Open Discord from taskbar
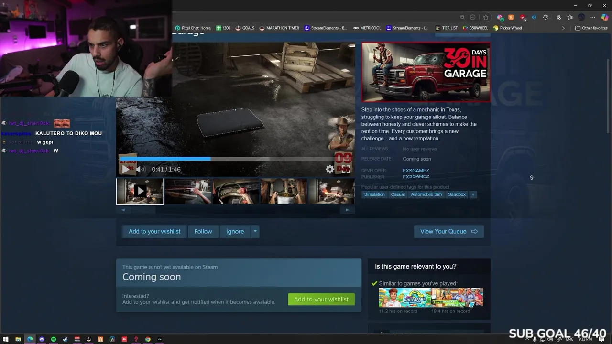612x344 pixels. [42, 339]
